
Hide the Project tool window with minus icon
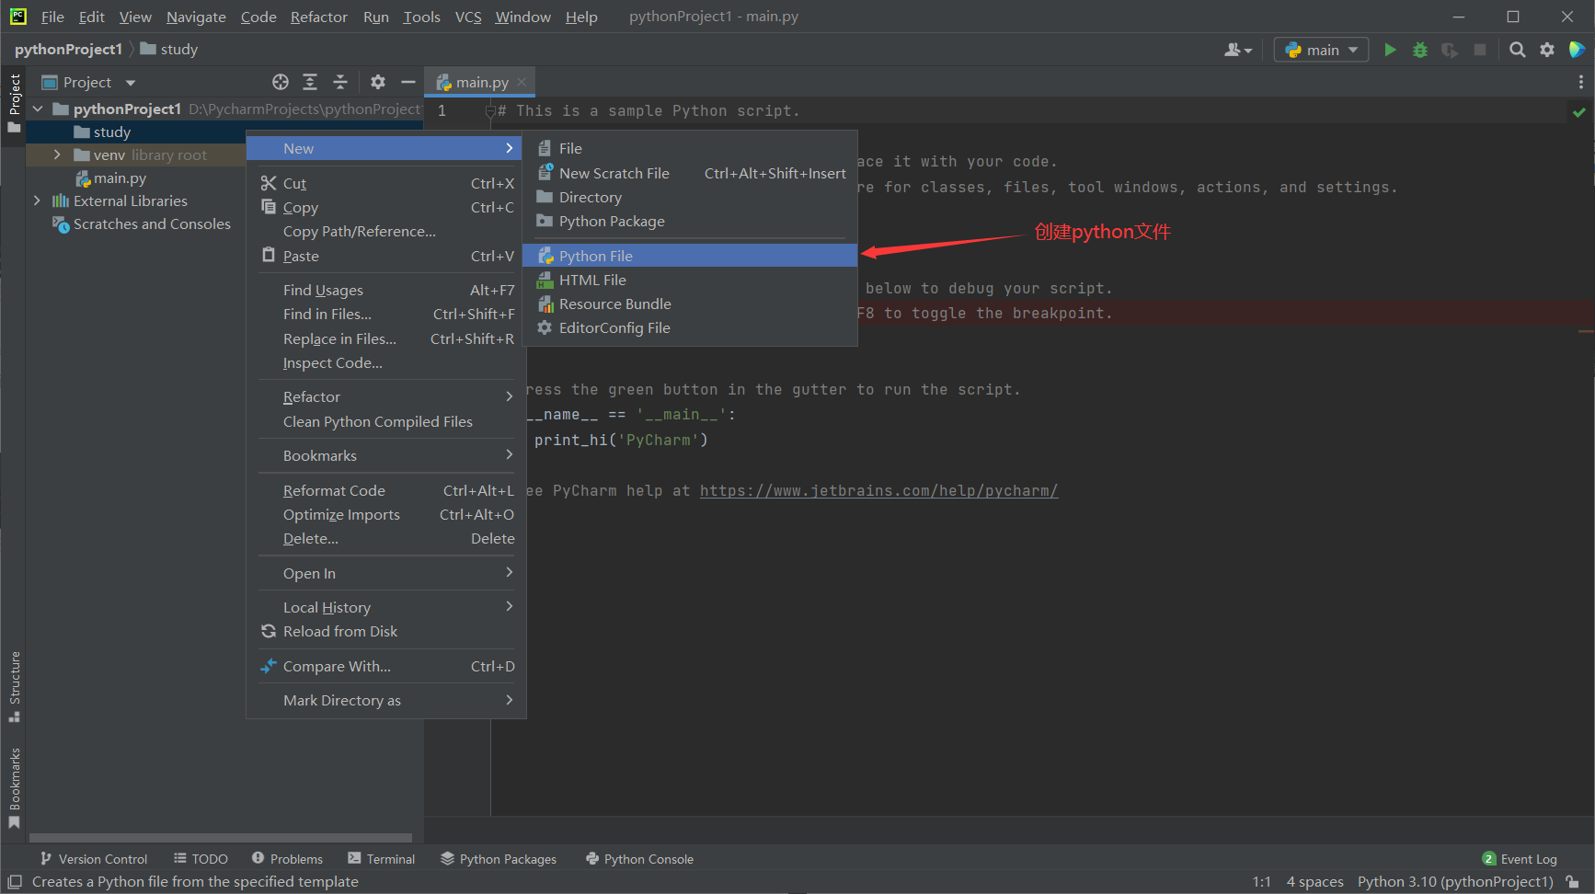coord(408,82)
